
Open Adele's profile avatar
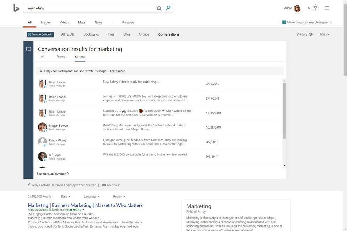pyautogui.click(x=297, y=8)
